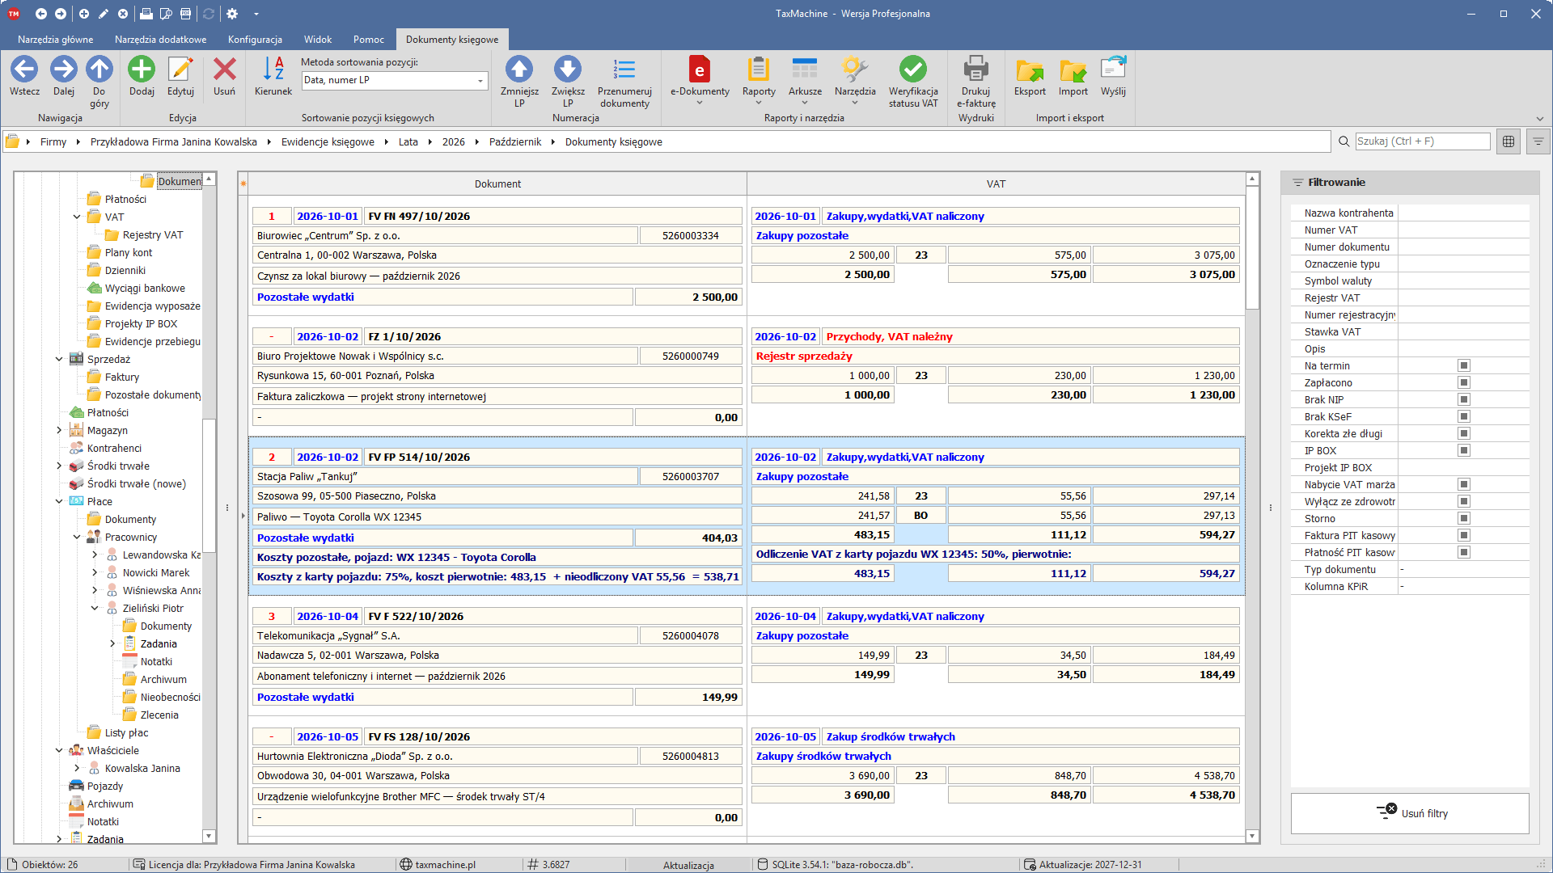Image resolution: width=1553 pixels, height=873 pixels.
Task: Go up with Do góry icon
Action: click(x=99, y=70)
